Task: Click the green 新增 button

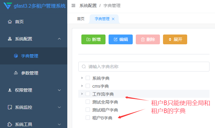Action: (93, 39)
